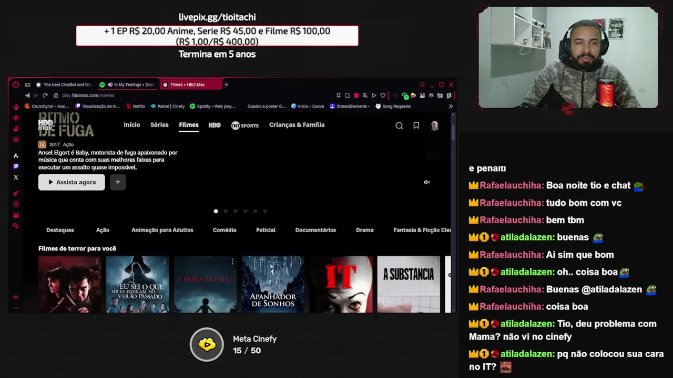Open the Crunchyroll bookmark
The height and width of the screenshot is (378, 673).
47,106
